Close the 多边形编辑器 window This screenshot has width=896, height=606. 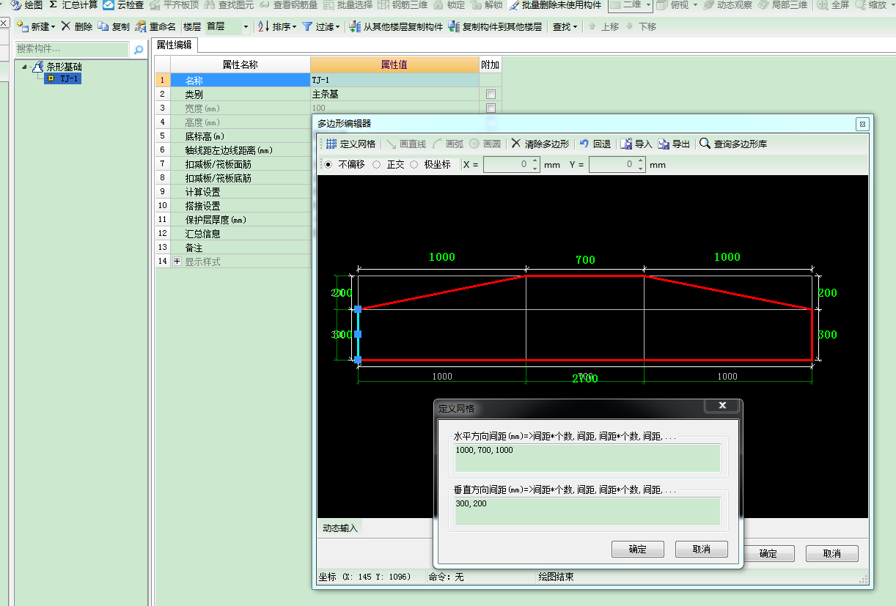[862, 124]
